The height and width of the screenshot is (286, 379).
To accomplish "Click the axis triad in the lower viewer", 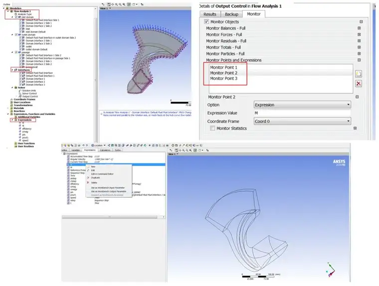I will pos(331,270).
